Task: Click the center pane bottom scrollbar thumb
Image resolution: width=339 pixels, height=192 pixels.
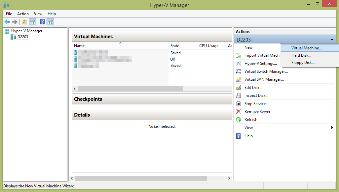Action: pyautogui.click(x=141, y=178)
